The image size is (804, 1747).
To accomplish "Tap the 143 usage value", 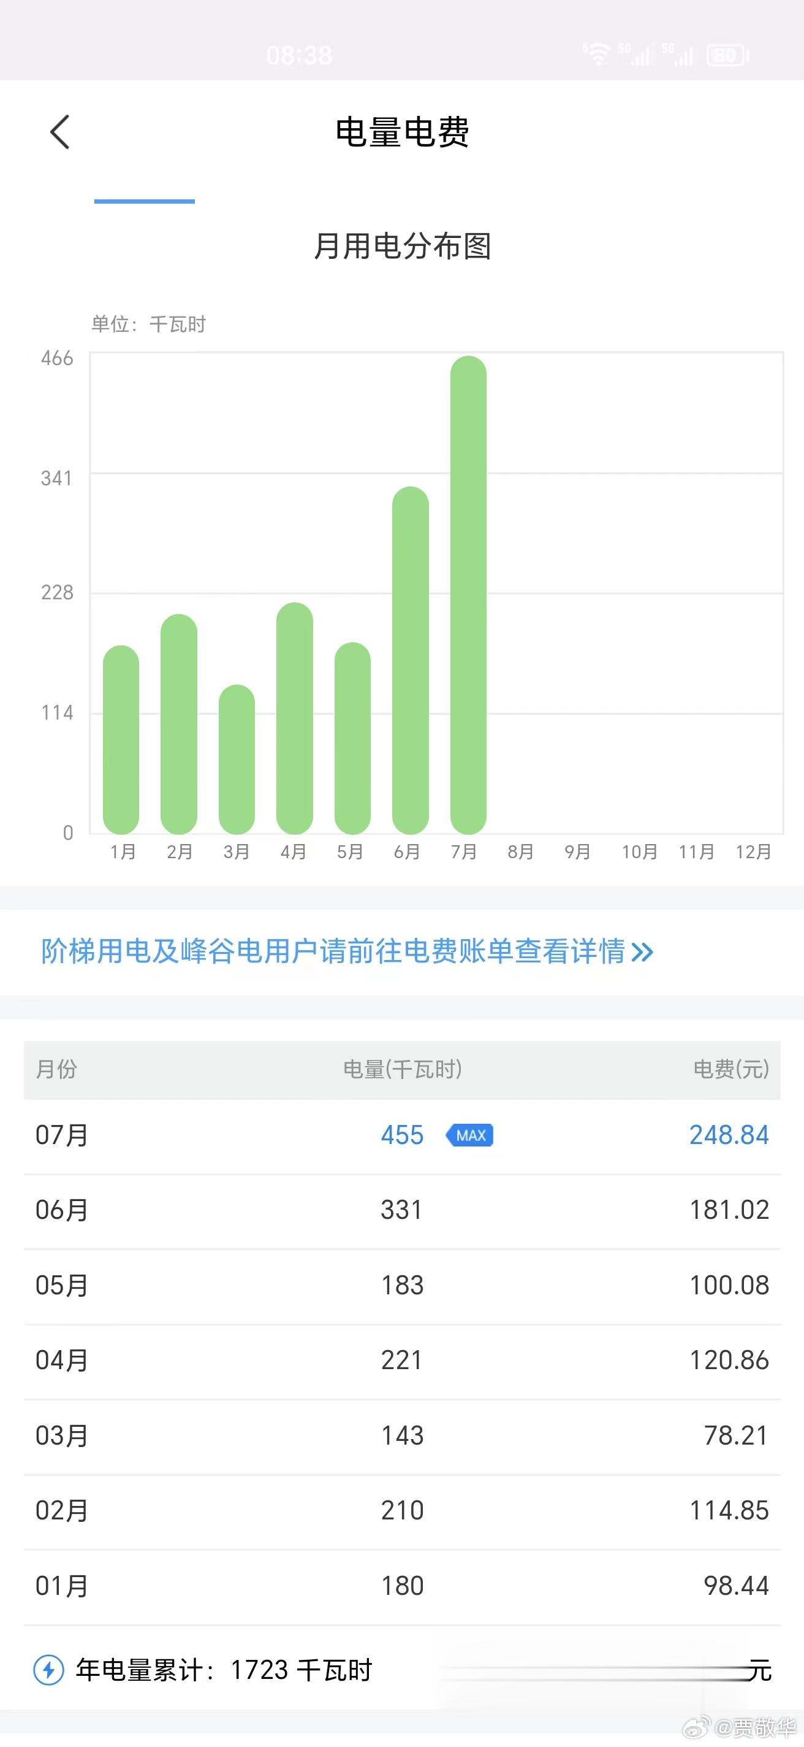I will (x=403, y=1435).
